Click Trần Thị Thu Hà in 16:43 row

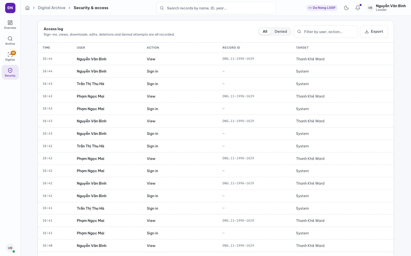click(x=90, y=84)
